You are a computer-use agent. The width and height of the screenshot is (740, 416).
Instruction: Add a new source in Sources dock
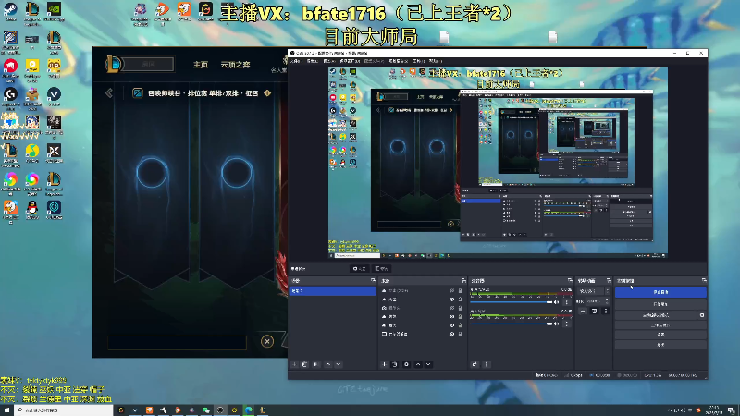384,364
